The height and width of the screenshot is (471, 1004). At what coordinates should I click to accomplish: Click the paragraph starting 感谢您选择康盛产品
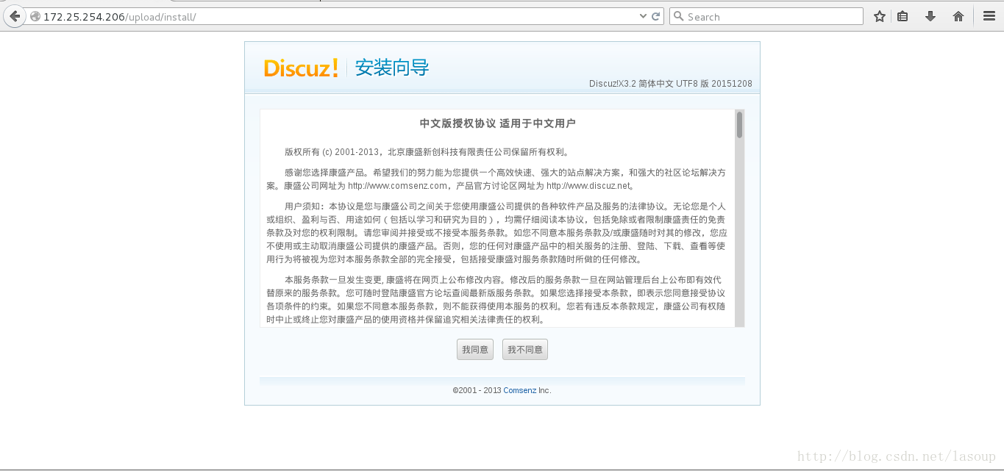click(x=496, y=179)
